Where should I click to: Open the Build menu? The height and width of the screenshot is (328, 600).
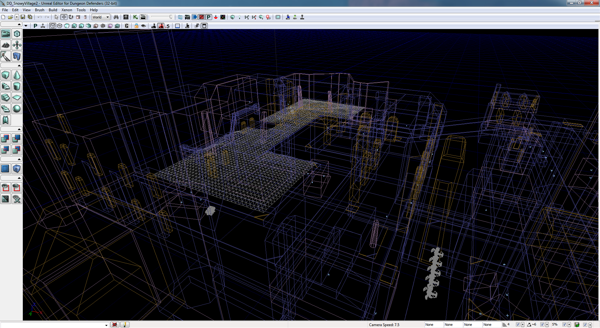coord(53,10)
